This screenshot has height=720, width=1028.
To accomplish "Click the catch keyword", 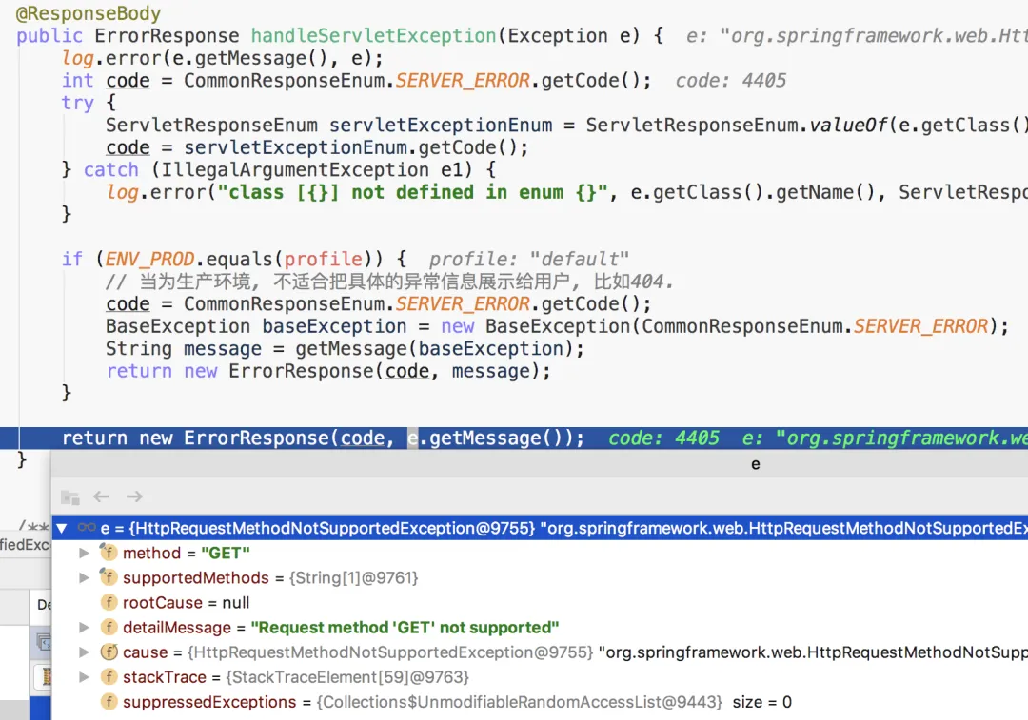I will point(111,169).
